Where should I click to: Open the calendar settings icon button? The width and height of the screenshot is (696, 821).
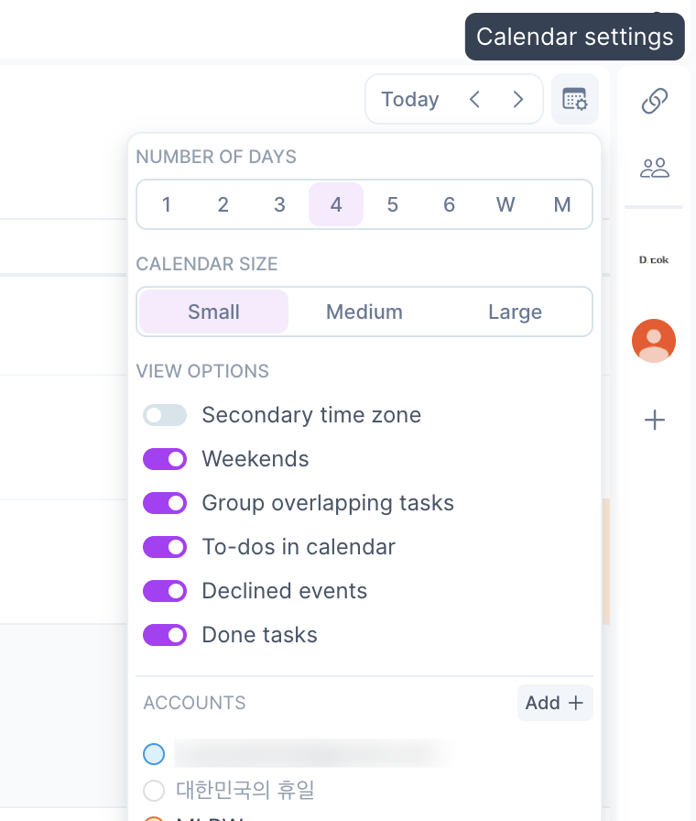pos(574,99)
